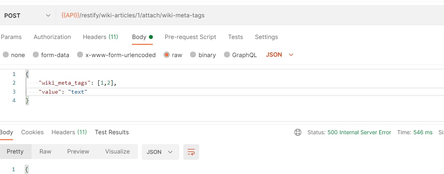Click the globe network icon beside Status
Viewport: 444px width, 174px height.
tap(298, 132)
